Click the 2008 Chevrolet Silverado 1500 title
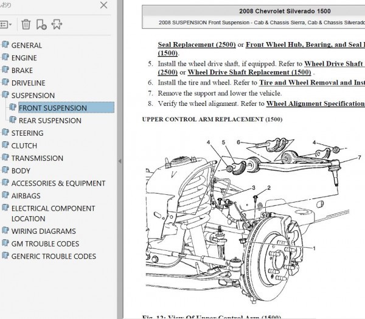 click(285, 11)
